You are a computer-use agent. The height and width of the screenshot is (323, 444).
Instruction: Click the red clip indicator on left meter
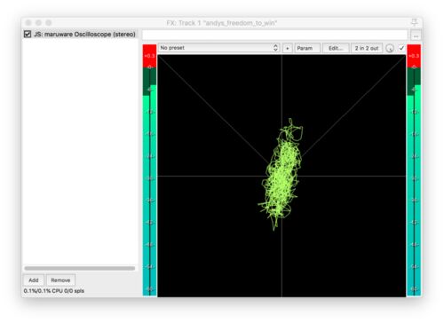point(149,56)
